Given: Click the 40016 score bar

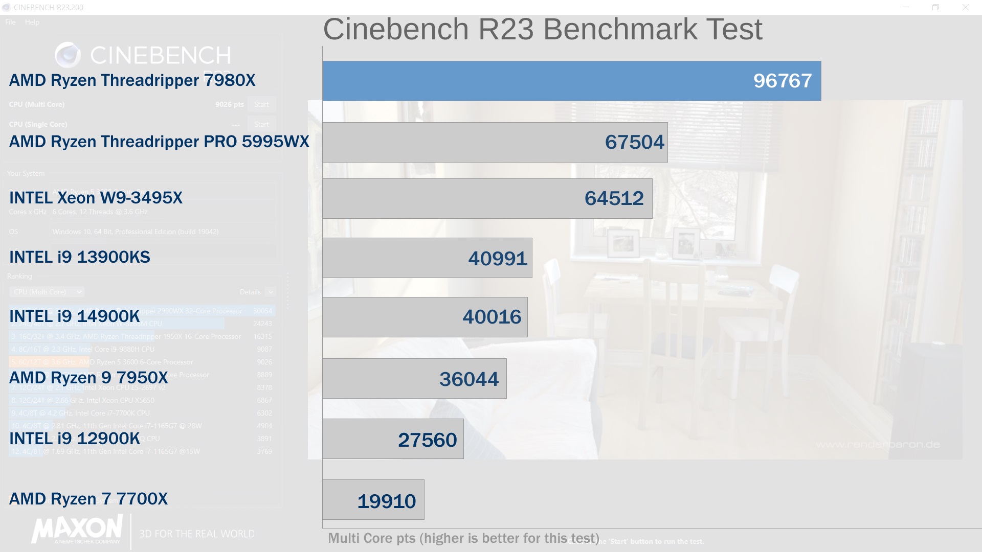Looking at the screenshot, I should click(x=425, y=317).
